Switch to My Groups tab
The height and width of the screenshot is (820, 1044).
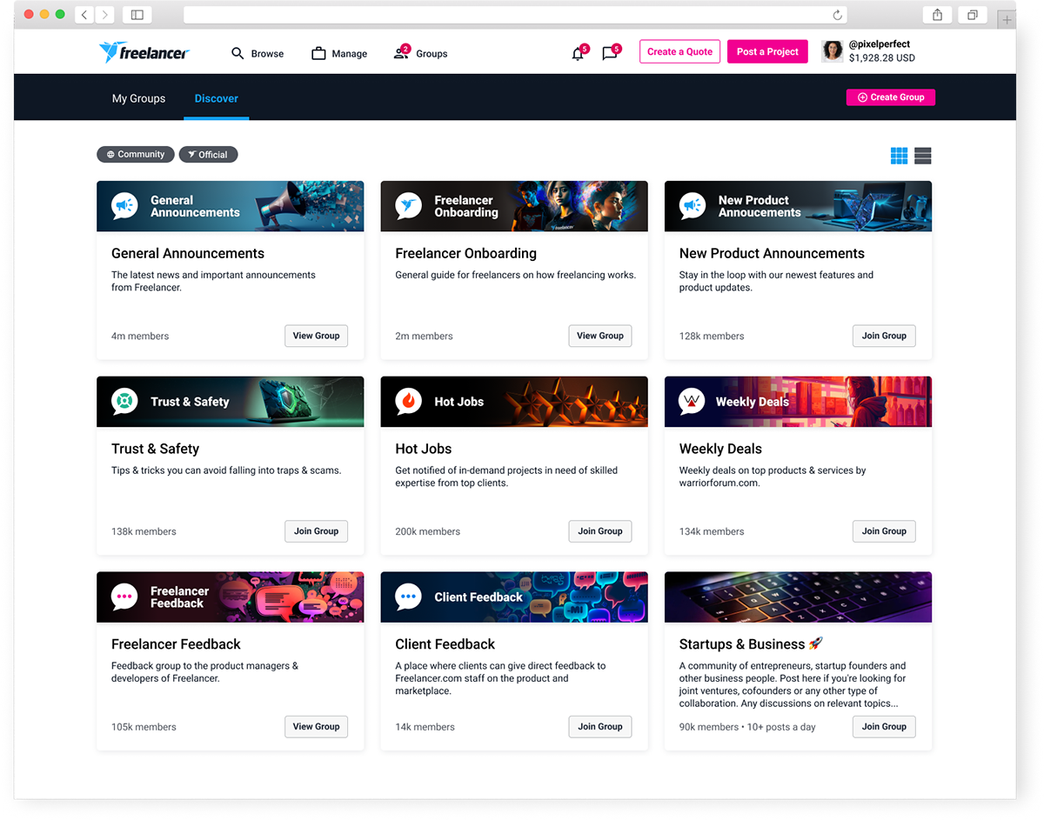coord(138,98)
